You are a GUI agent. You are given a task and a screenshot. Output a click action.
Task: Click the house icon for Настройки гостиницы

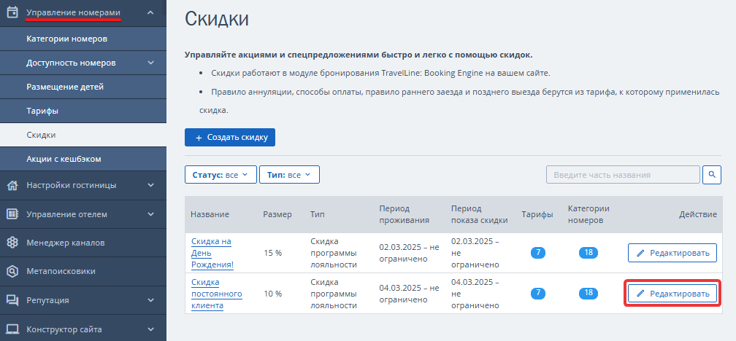pos(12,186)
